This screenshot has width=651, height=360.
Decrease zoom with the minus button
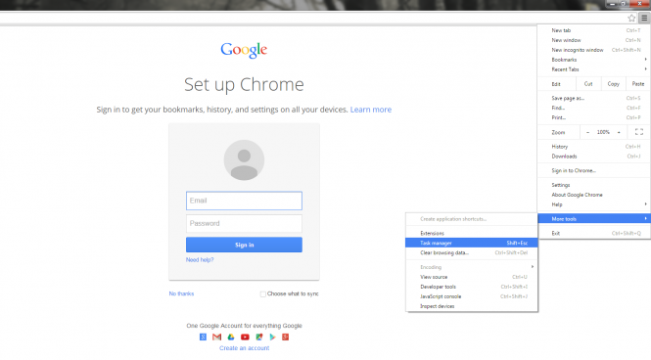[x=587, y=132]
